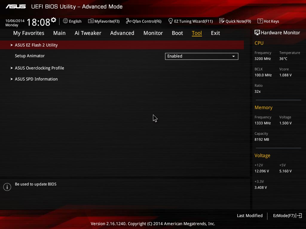Expand ASUS EZ Flash 2 Utility
306x229 pixels.
tap(122, 45)
